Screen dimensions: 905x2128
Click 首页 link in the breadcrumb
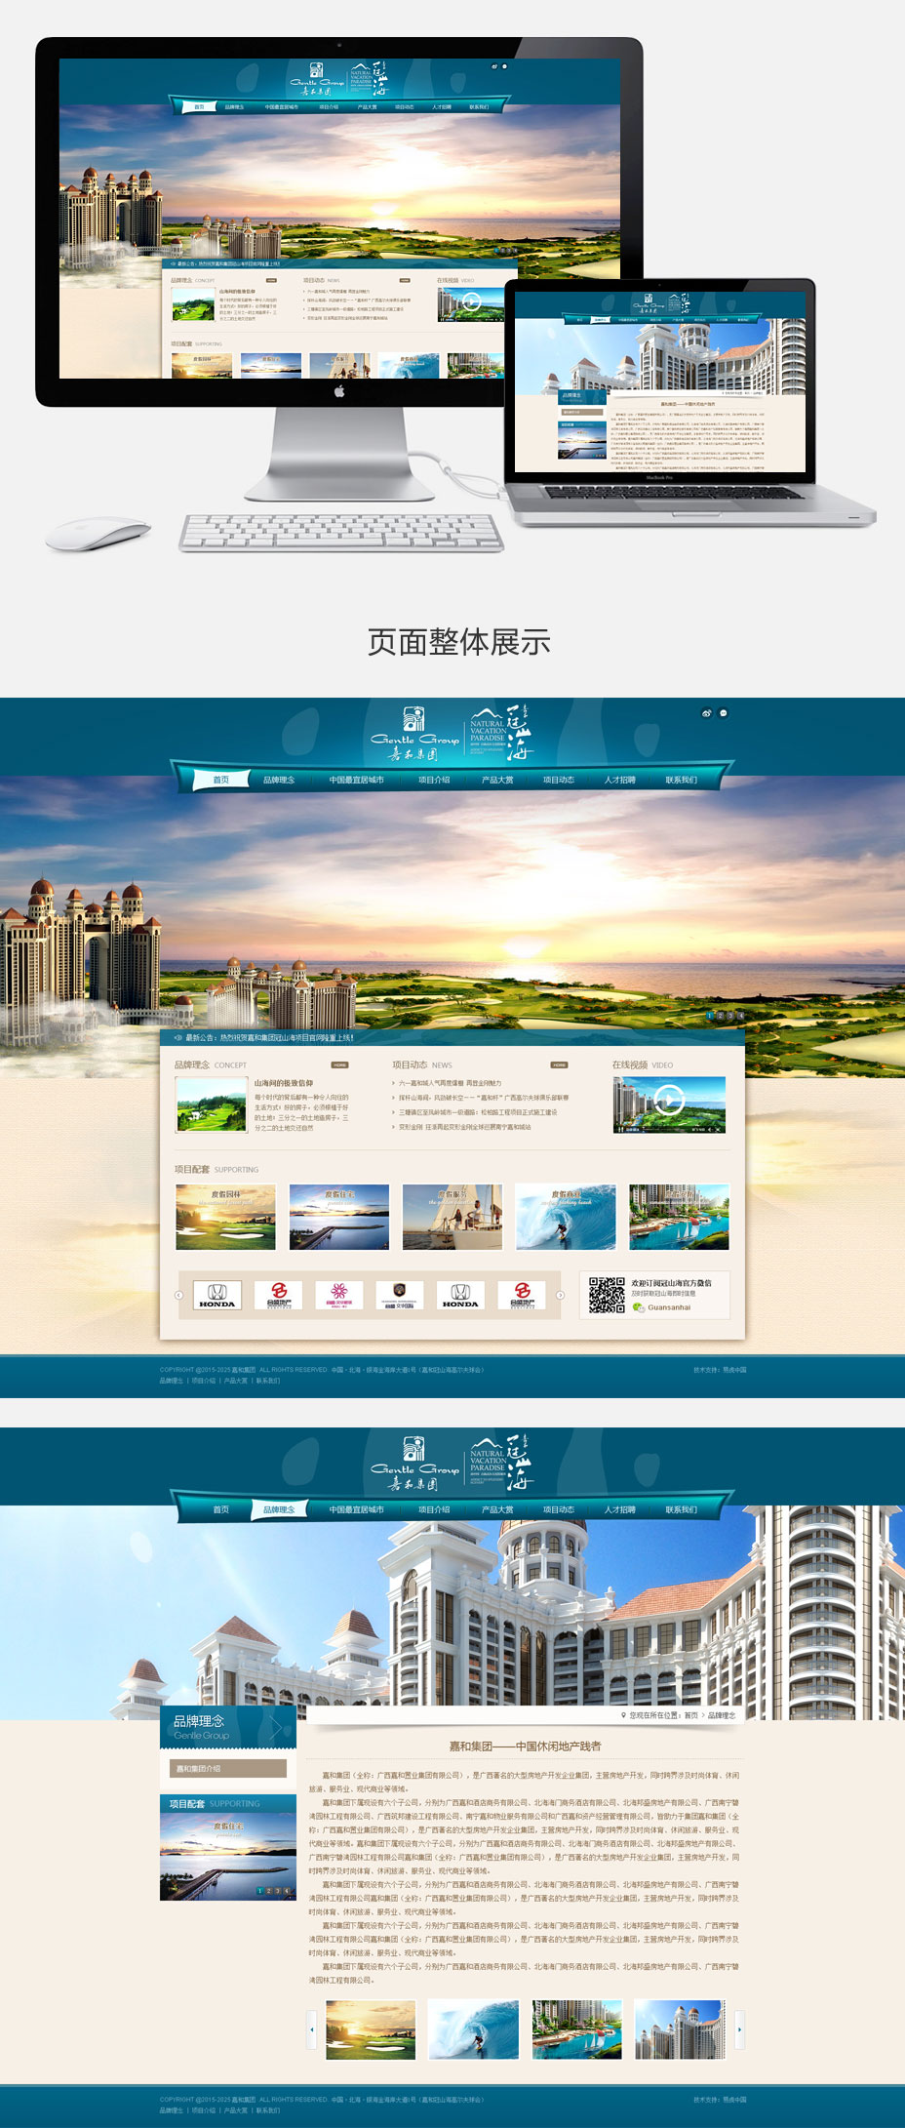[690, 1714]
